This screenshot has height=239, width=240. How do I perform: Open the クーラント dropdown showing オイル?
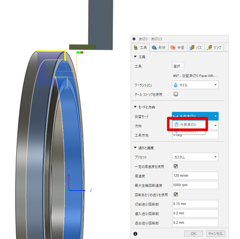[195, 85]
